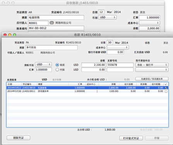The width and height of the screenshot is (173, 145).
Task: Uncheck the J1403/0010 row checkbox
Action: (x=166, y=88)
